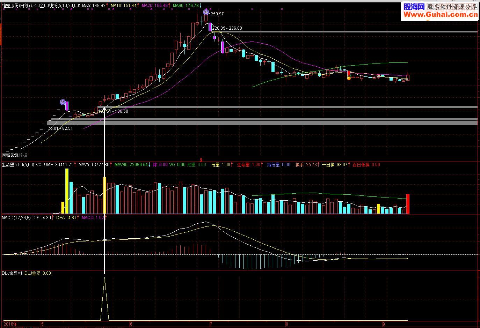Click the smiley face icon at the 259.97 peak

[206, 12]
